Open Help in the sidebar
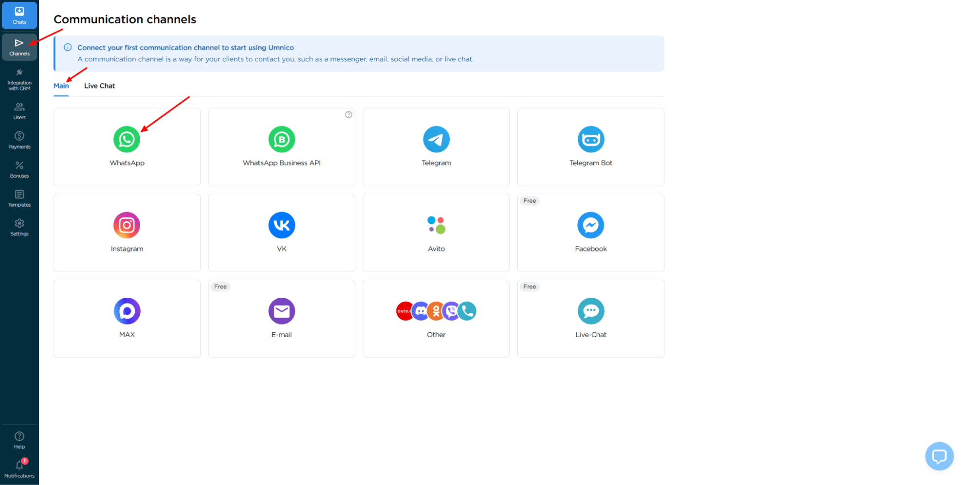The image size is (973, 485). [x=19, y=440]
